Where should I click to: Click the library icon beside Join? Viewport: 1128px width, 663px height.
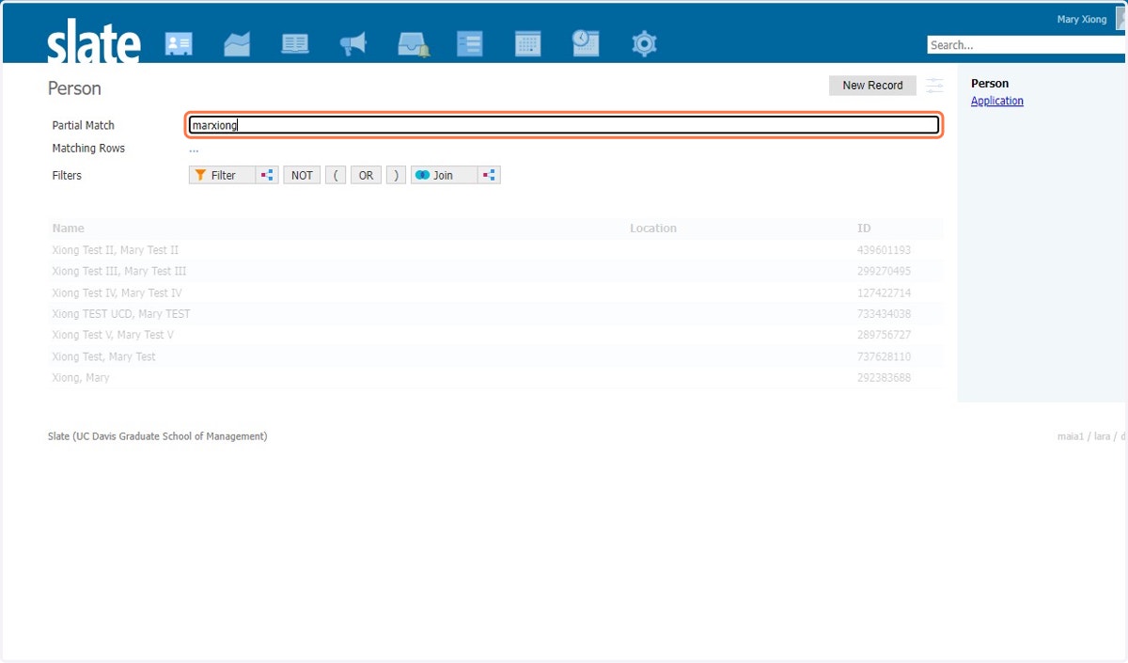click(x=490, y=175)
